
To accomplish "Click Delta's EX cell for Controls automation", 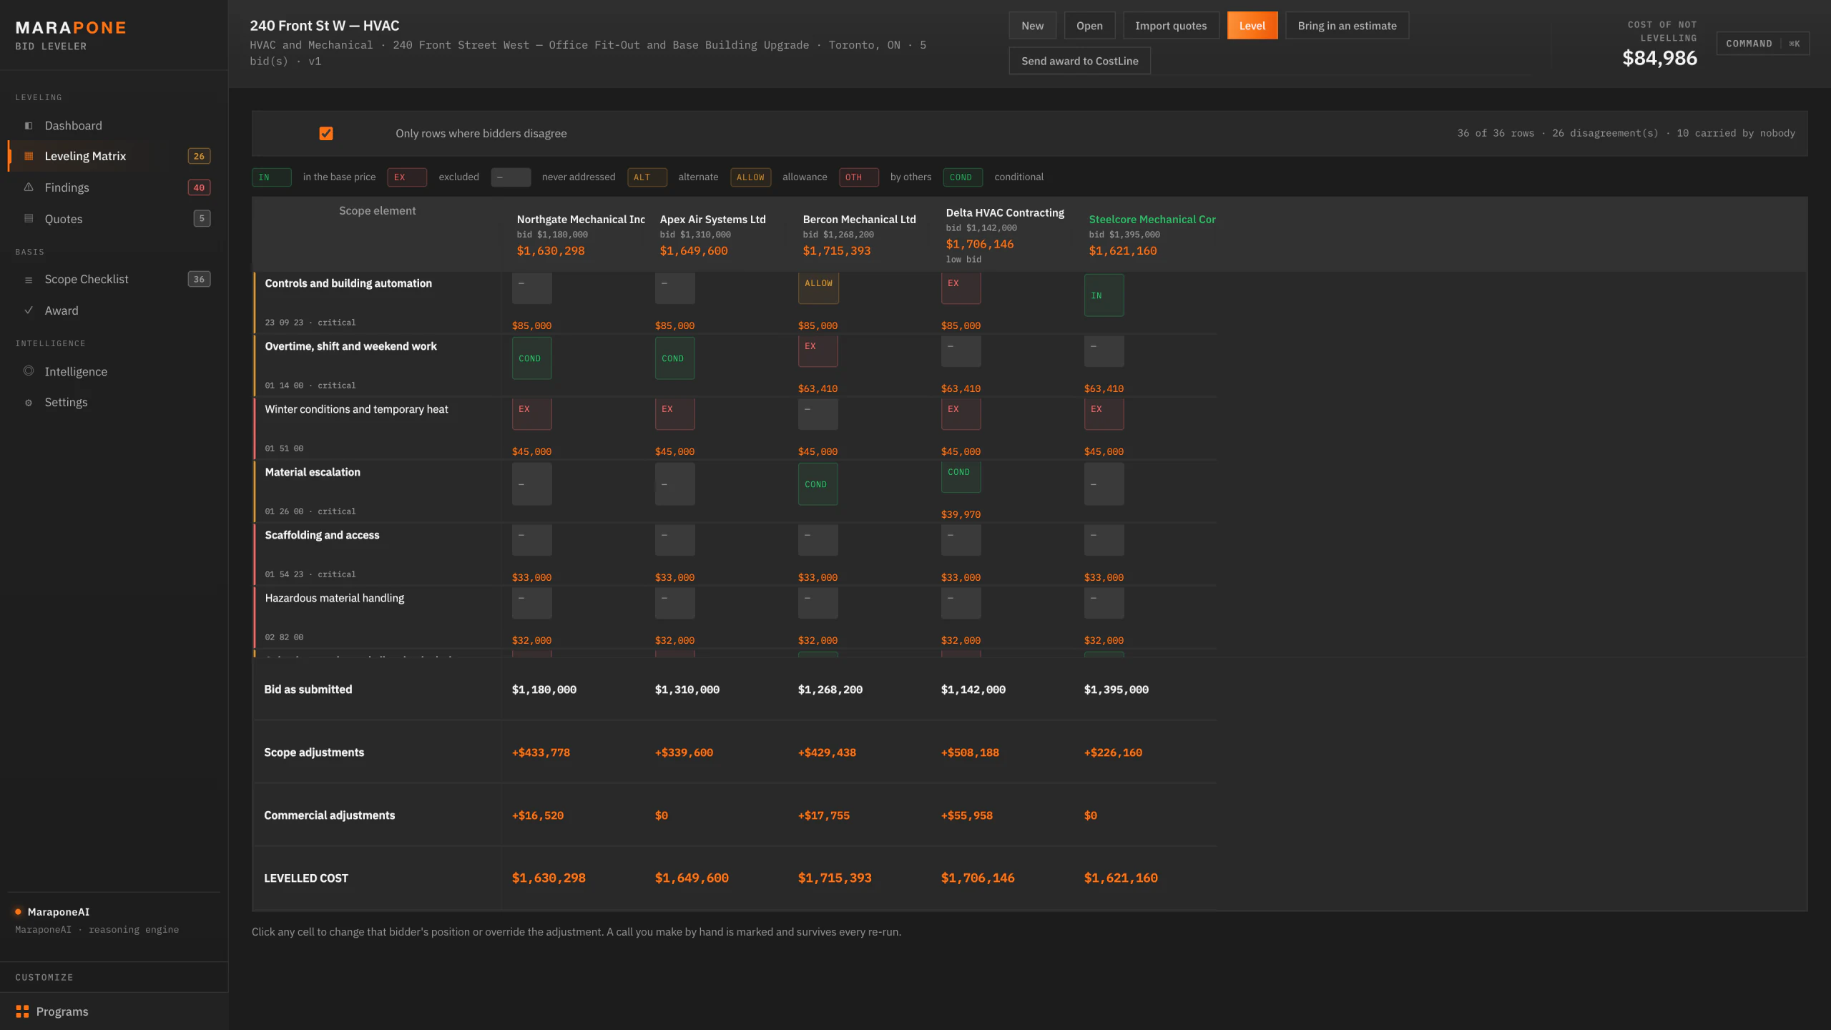I will pos(961,288).
